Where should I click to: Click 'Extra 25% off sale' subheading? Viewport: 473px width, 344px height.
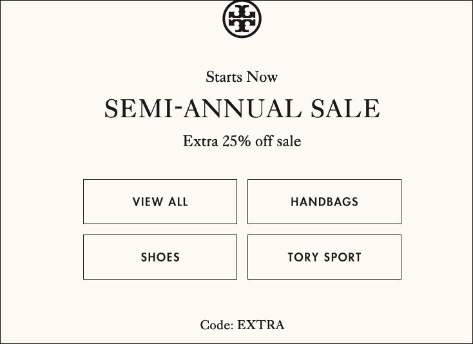[x=242, y=141]
